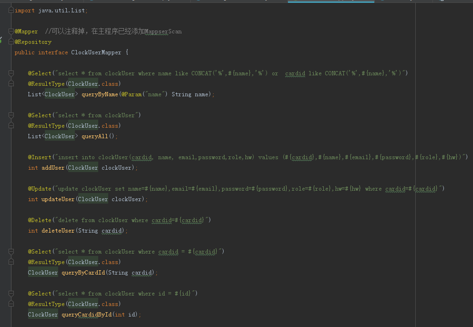Screen dimensions: 473x327
Task: Toggle fold beside @ResultType above queryCardidById
Action: pyautogui.click(x=11, y=304)
